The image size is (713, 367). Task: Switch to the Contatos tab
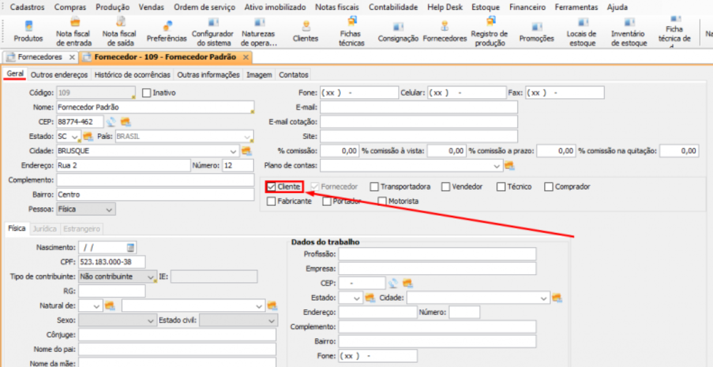pos(294,75)
